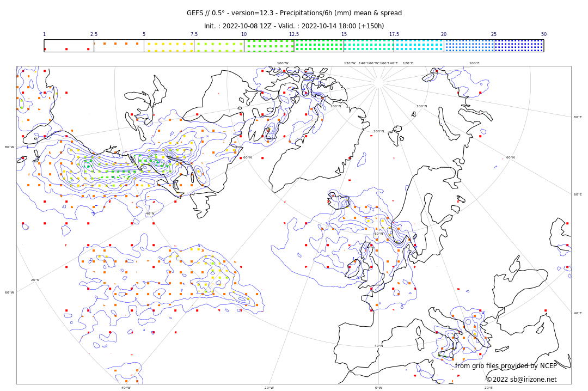Click the blue 20–25 mm legend box
Viewport: 588px width, 391px height.
click(x=469, y=45)
